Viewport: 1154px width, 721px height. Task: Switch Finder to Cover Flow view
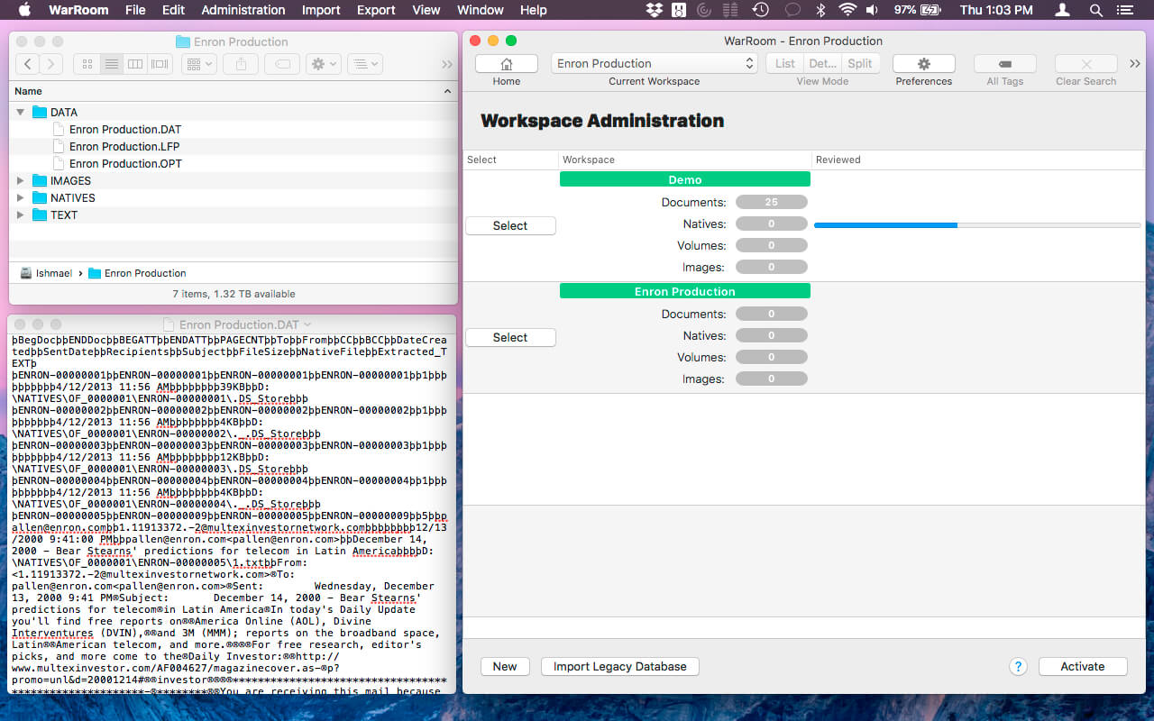(160, 64)
